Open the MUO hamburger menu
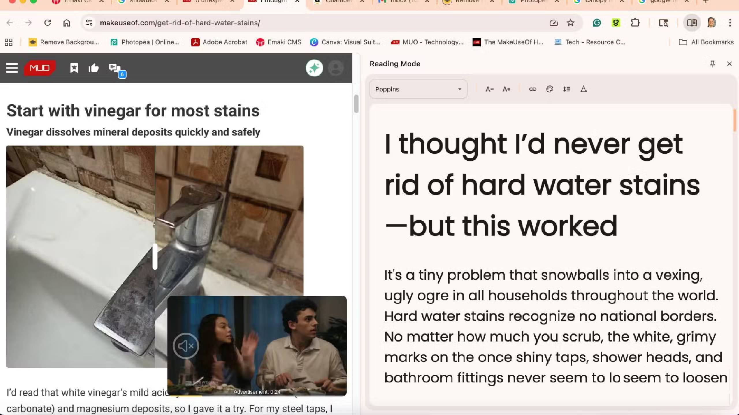The width and height of the screenshot is (739, 415). (x=12, y=68)
